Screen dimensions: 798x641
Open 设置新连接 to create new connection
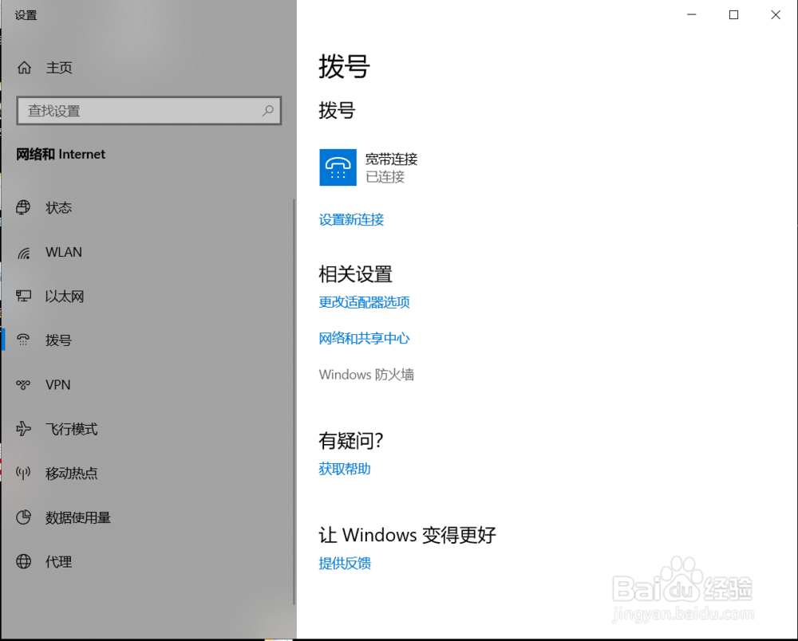pyautogui.click(x=351, y=219)
